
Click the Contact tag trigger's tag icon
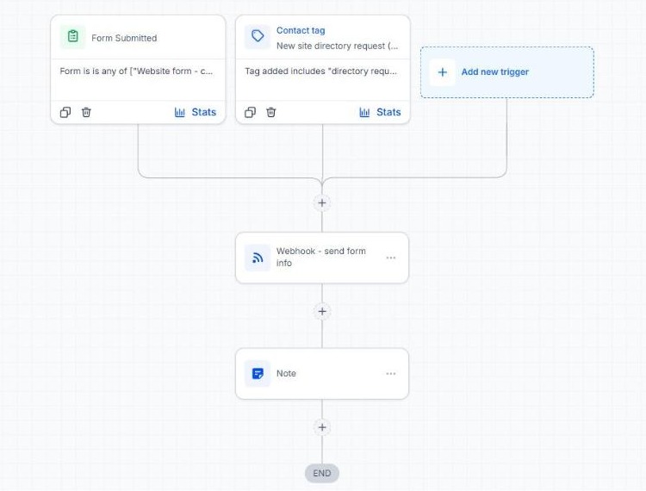(258, 37)
